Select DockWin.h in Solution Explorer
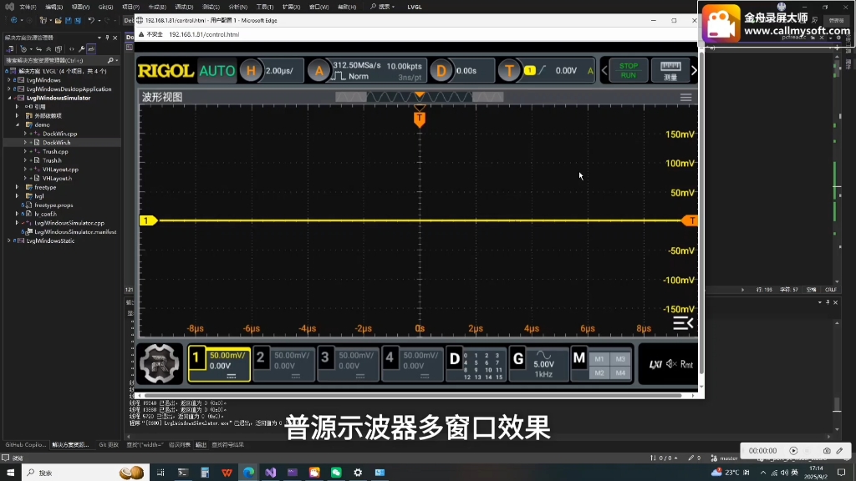Image resolution: width=856 pixels, height=481 pixels. [x=57, y=142]
